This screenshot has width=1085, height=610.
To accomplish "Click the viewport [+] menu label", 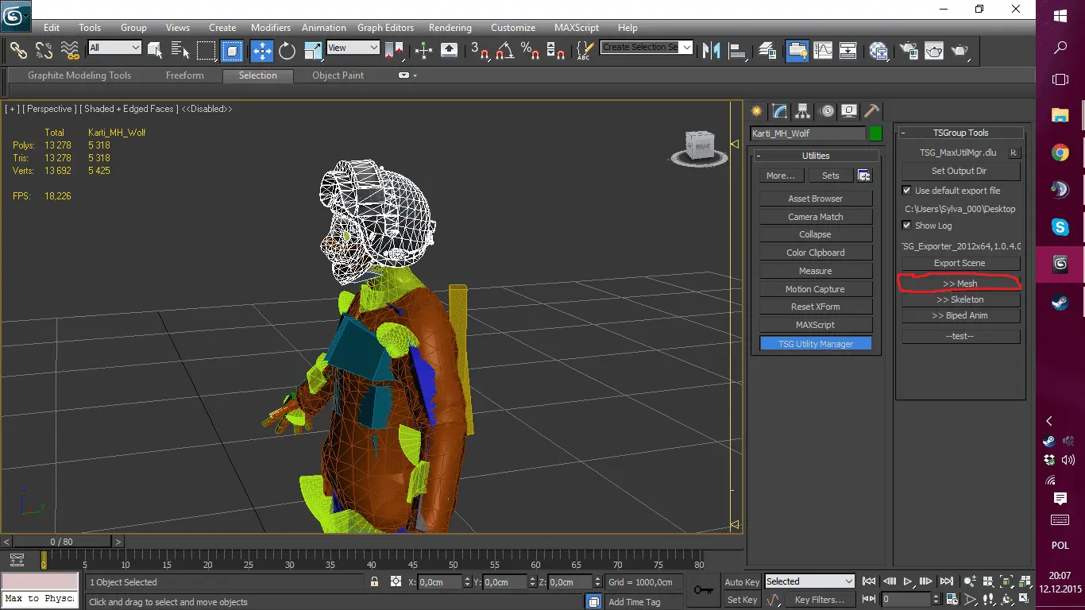I will pyautogui.click(x=11, y=109).
